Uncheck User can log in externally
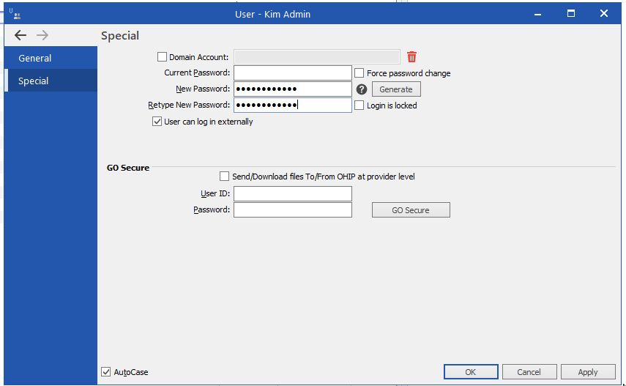The width and height of the screenshot is (626, 386). (157, 122)
